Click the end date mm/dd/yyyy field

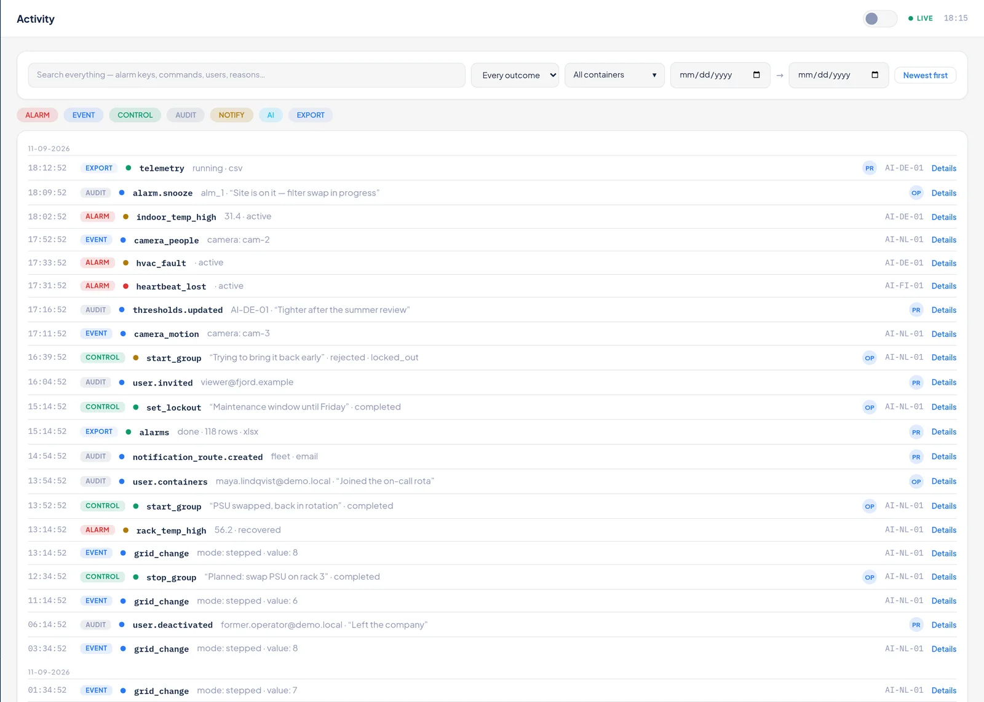click(x=838, y=75)
